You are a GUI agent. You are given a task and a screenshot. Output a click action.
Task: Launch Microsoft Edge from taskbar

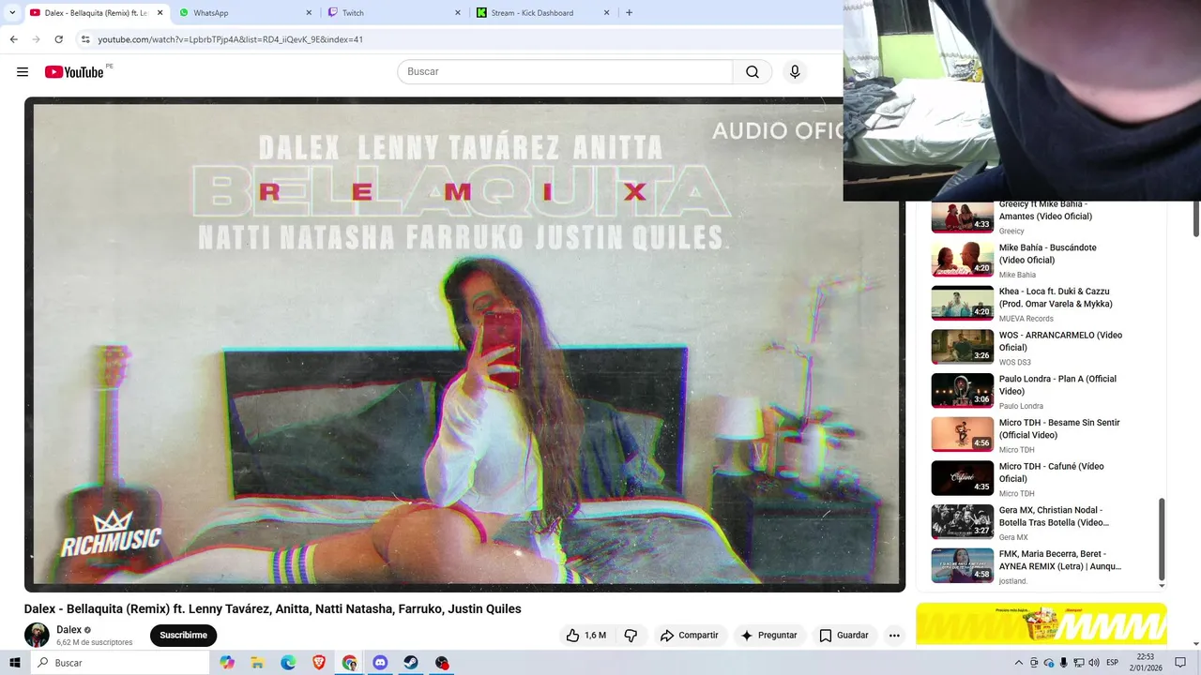[288, 663]
